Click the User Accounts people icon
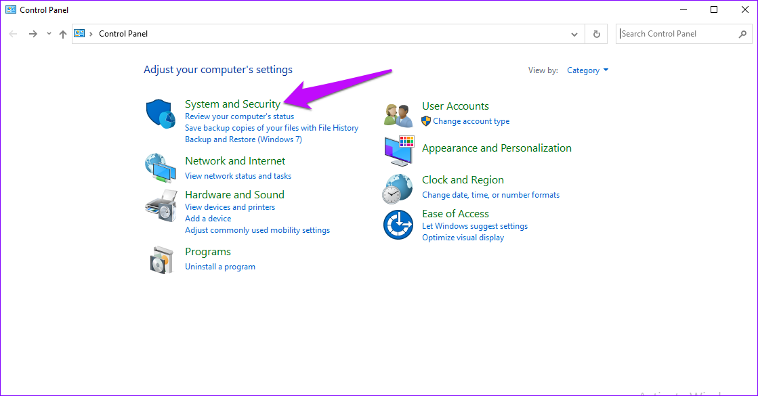This screenshot has width=758, height=396. pyautogui.click(x=398, y=115)
